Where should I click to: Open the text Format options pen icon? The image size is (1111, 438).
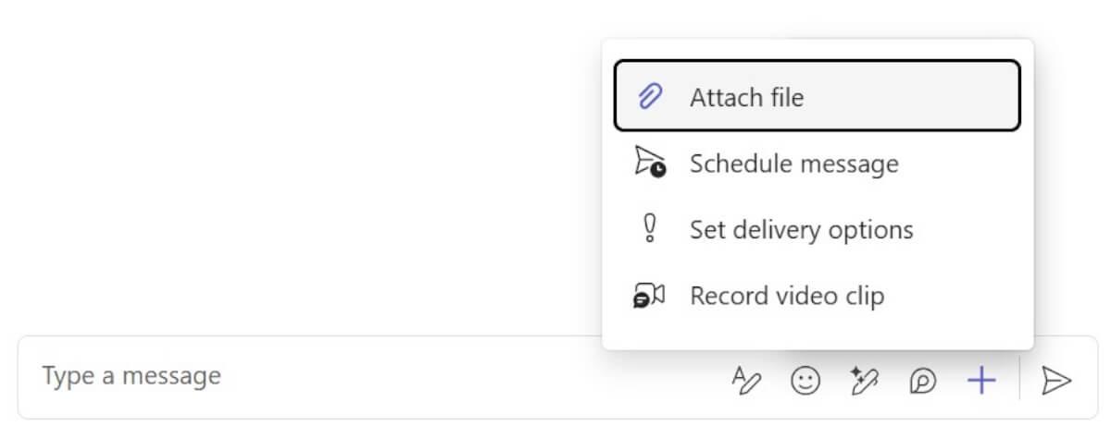(746, 380)
